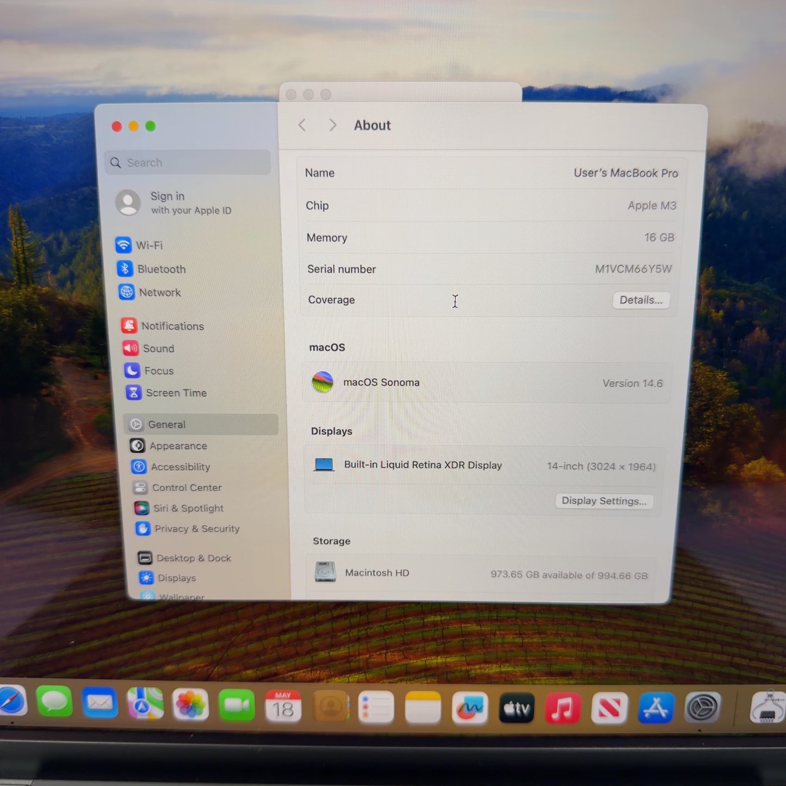Launch Mail from the Dock
Screen dimensions: 786x786
point(100,703)
